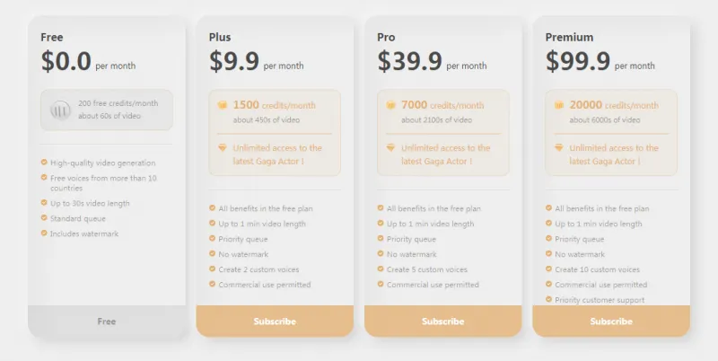Subscribe to the Plus plan
The image size is (718, 361).
coord(275,321)
